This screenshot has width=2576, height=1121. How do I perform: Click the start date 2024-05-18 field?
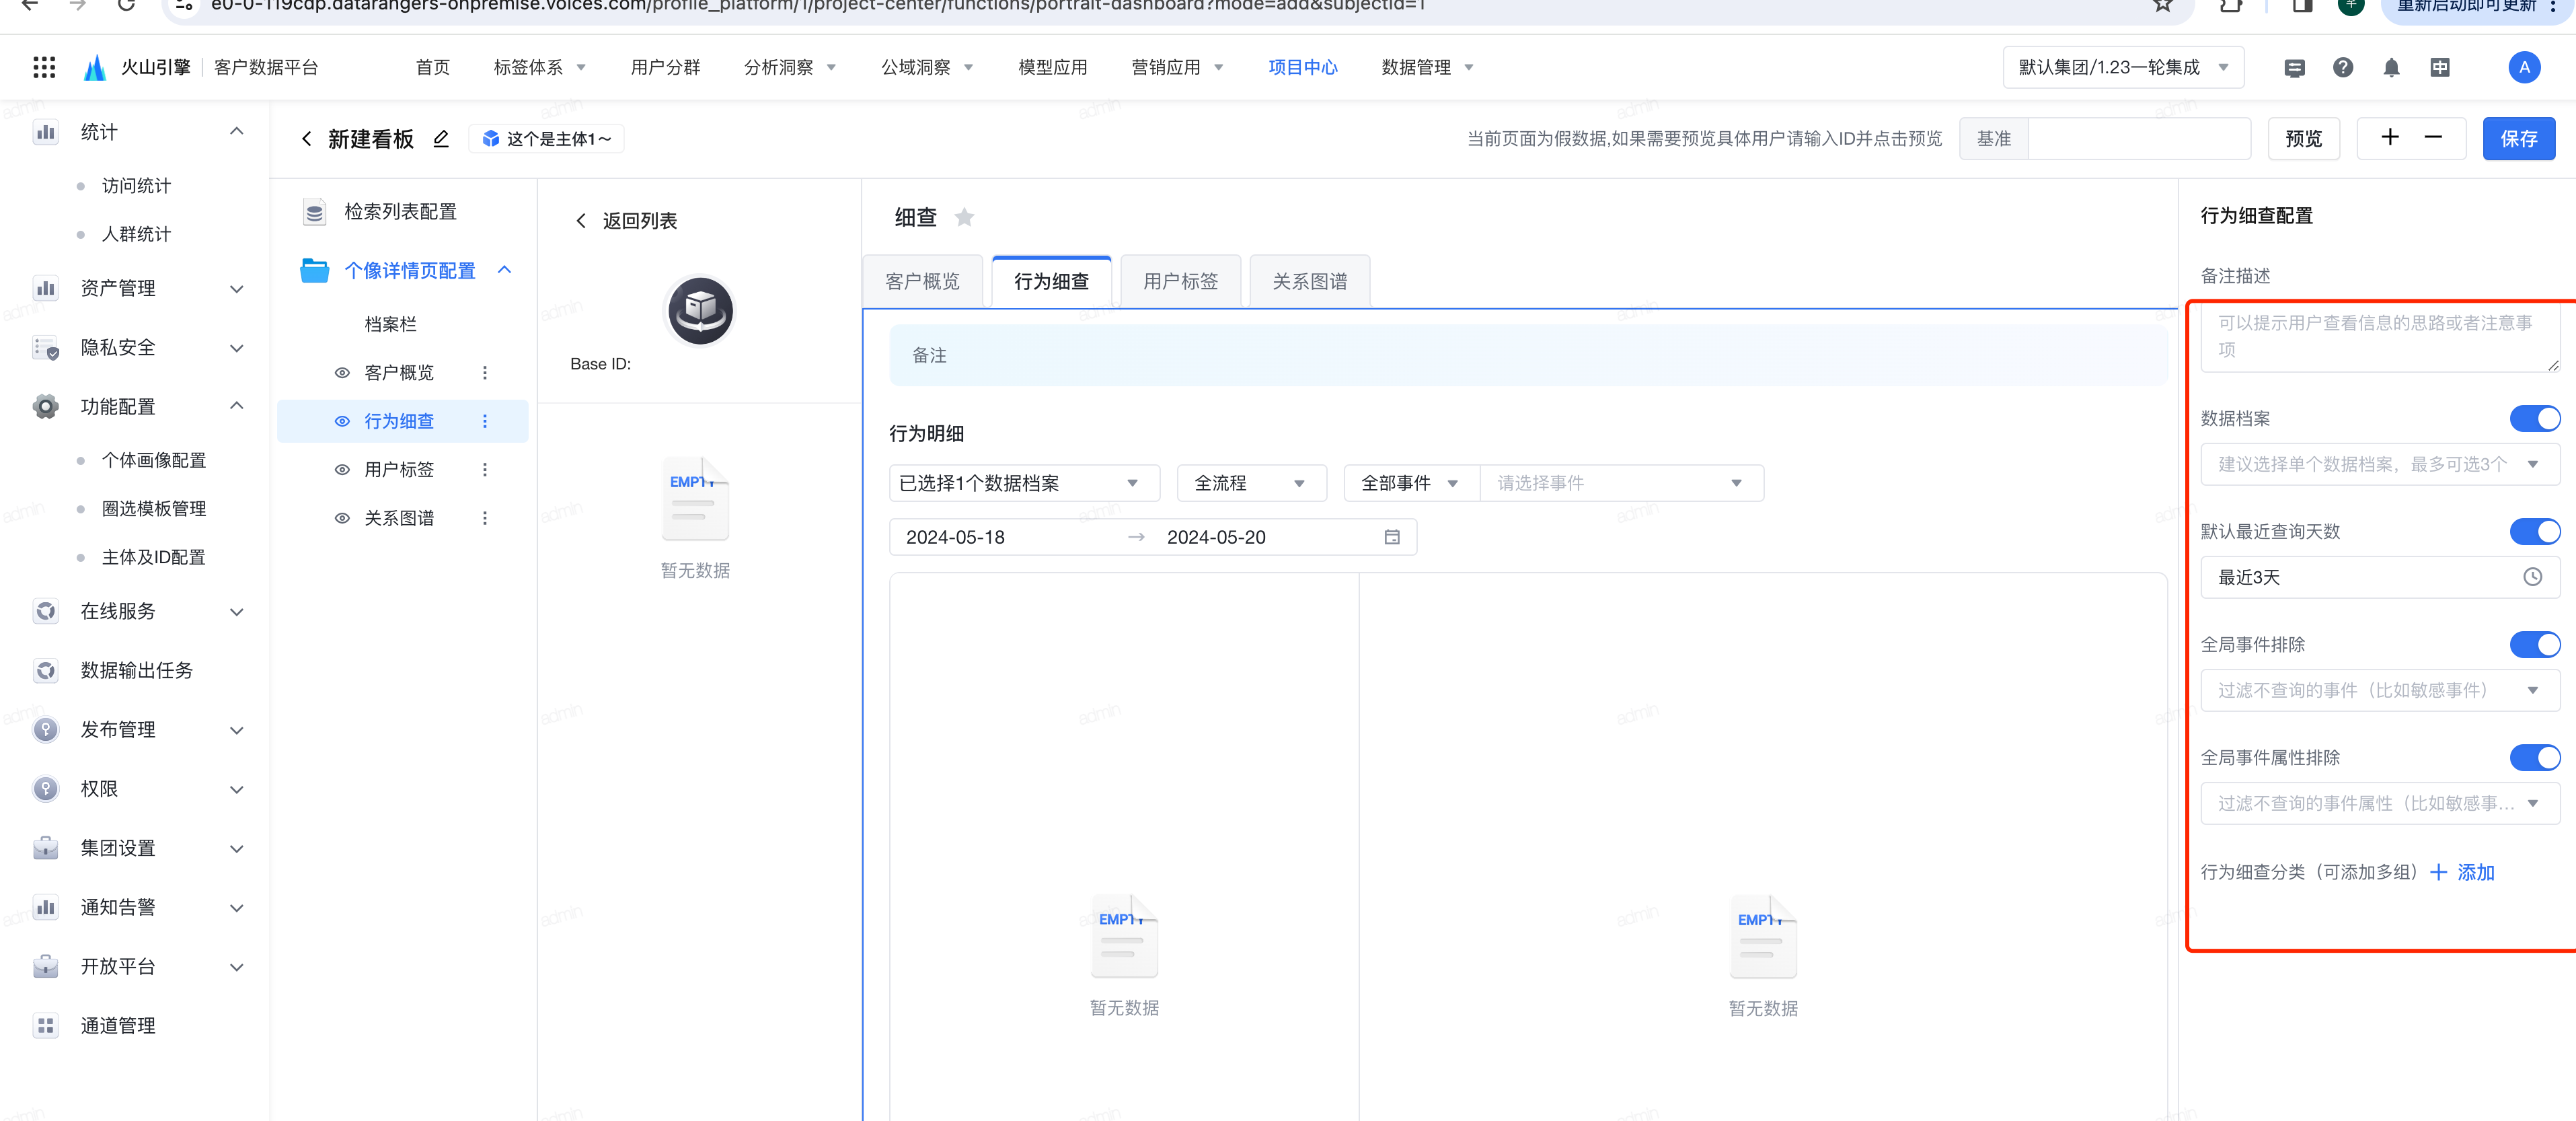[955, 537]
